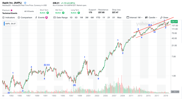Viewport: 182px width, 99px height.
Task: Click the +1.13 (+0.48%) price change
Action: (x=68, y=3)
